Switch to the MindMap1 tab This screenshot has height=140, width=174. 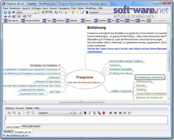pos(8,132)
